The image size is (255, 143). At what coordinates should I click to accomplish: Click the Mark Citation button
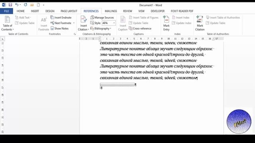click(200, 23)
